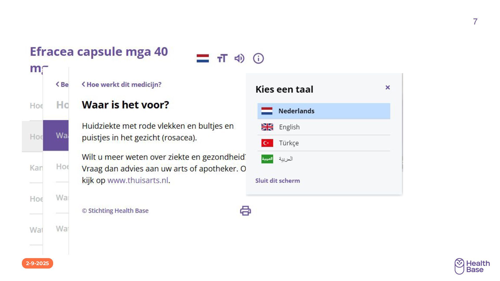
Task: Open the www.thuisarts.nl link
Action: (138, 180)
